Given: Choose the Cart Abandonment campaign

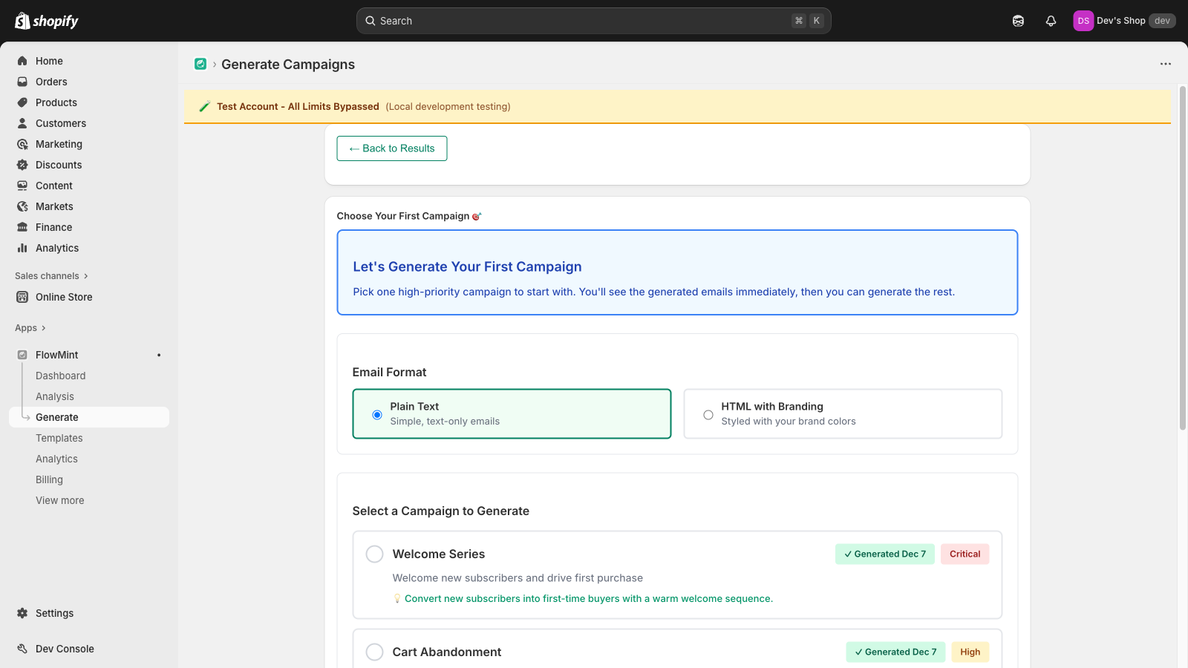Looking at the screenshot, I should coord(375,652).
